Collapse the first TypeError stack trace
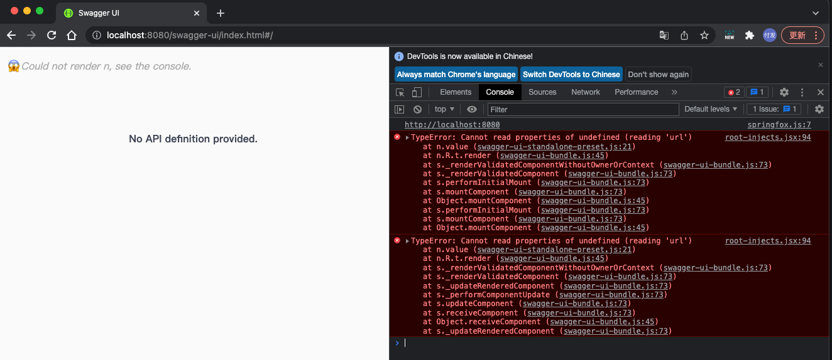Screen dimensions: 832x360 (407, 137)
